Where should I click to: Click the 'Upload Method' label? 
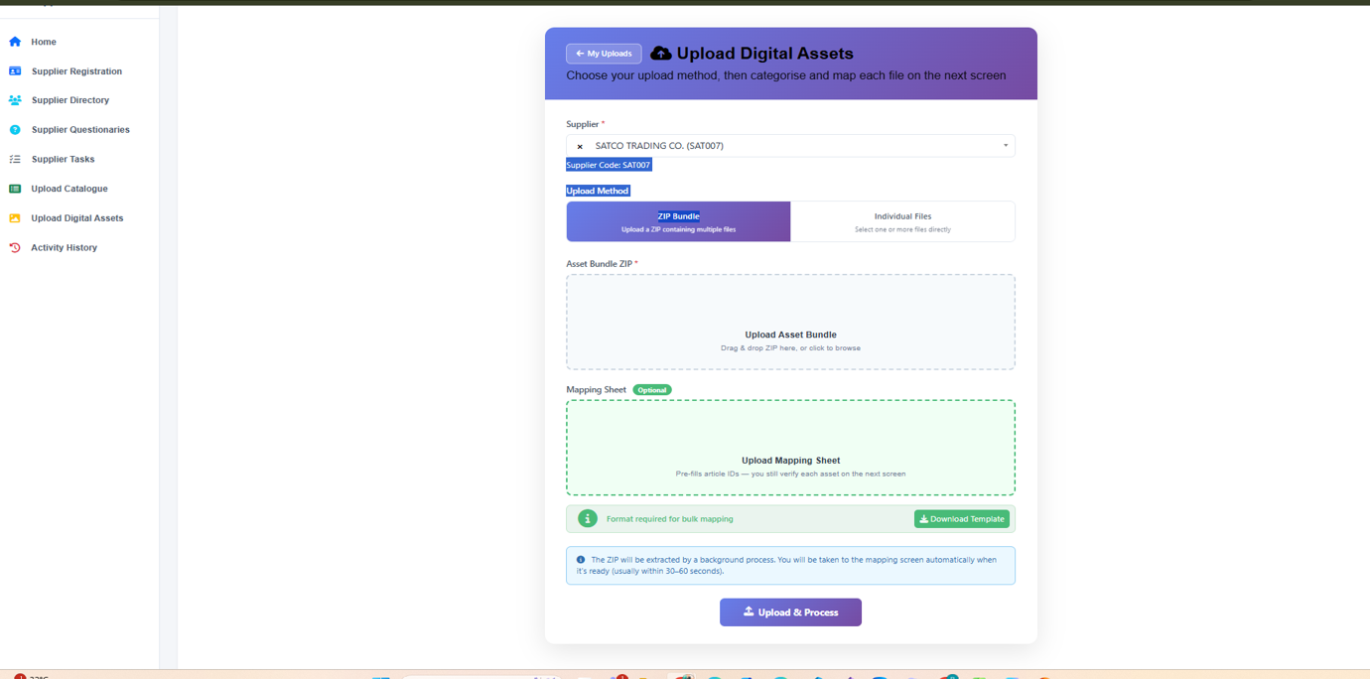598,191
